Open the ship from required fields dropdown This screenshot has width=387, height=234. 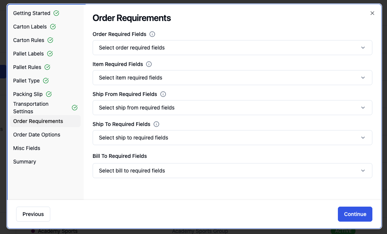(x=232, y=108)
